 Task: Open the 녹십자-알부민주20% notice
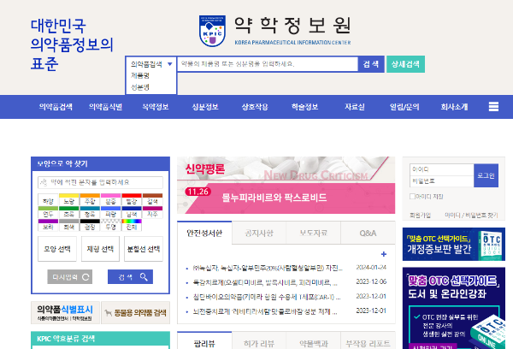pos(268,268)
